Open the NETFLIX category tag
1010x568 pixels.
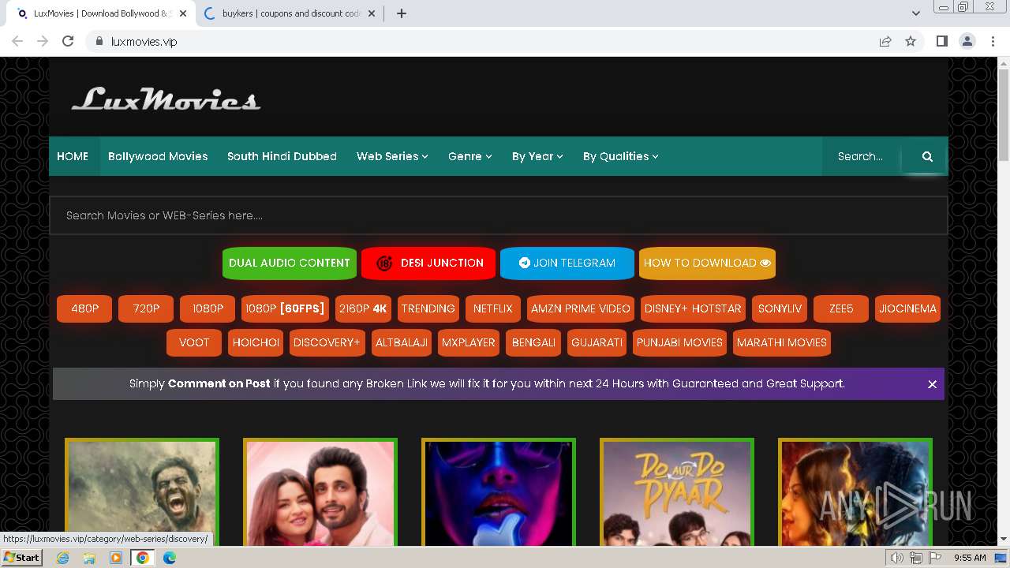(493, 308)
